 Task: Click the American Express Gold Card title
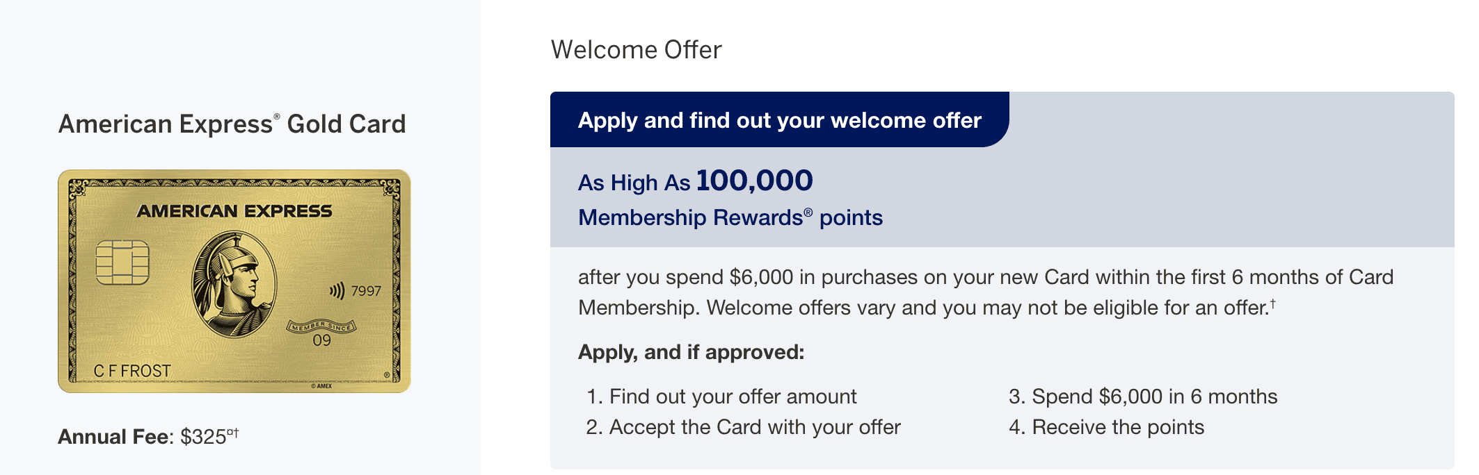pyautogui.click(x=232, y=124)
